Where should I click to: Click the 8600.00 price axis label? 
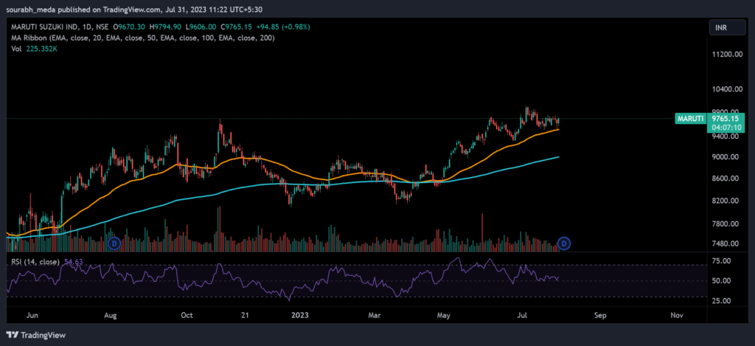click(x=725, y=179)
